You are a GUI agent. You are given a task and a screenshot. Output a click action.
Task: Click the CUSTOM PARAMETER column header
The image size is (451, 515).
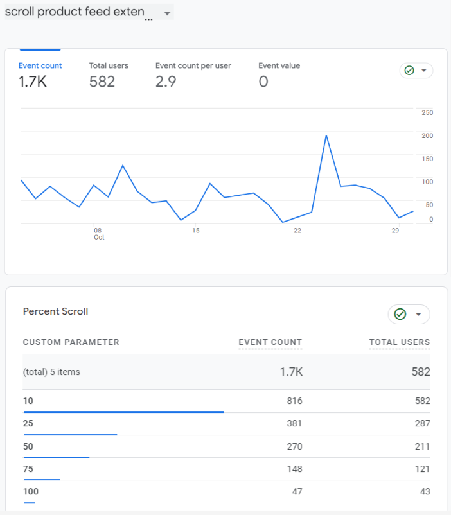(x=71, y=342)
